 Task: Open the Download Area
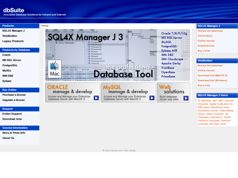coord(12,119)
